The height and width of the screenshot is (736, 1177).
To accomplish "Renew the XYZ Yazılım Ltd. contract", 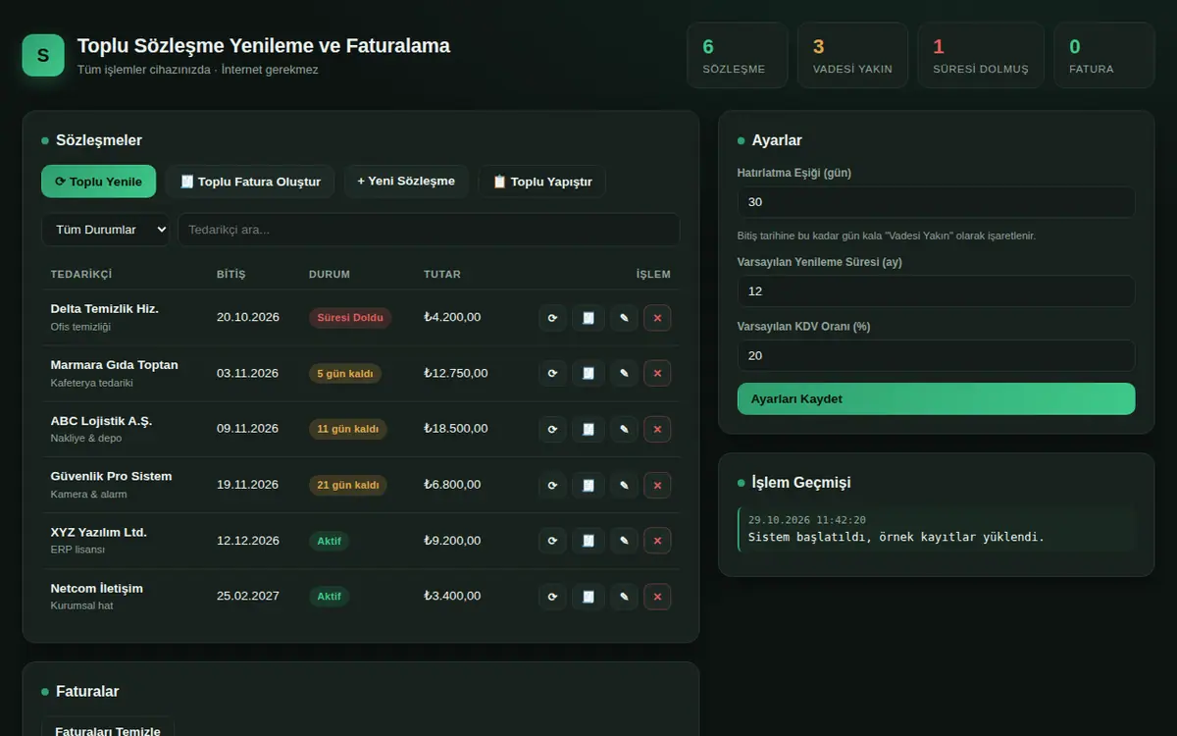I will click(552, 541).
